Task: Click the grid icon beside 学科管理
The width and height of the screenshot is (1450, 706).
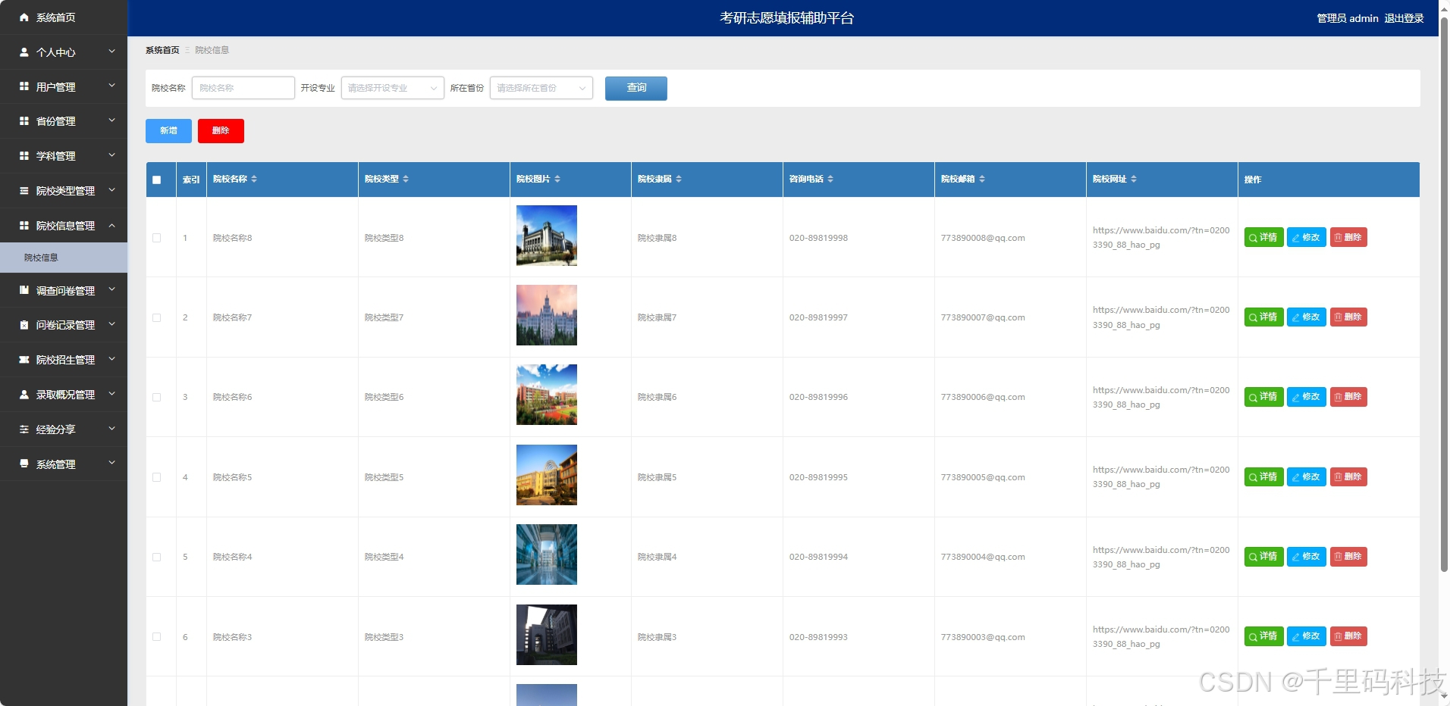Action: point(24,156)
